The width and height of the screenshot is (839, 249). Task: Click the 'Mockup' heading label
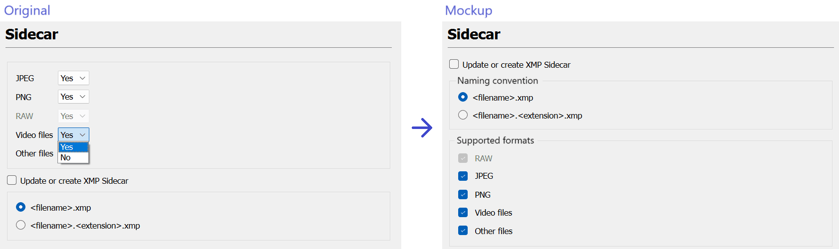[469, 10]
